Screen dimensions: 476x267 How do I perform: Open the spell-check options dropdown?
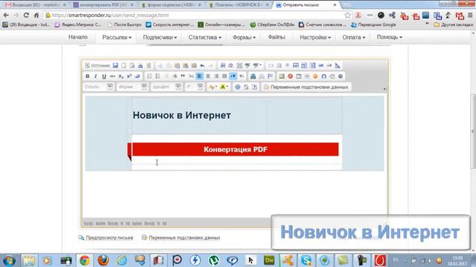coord(257,65)
